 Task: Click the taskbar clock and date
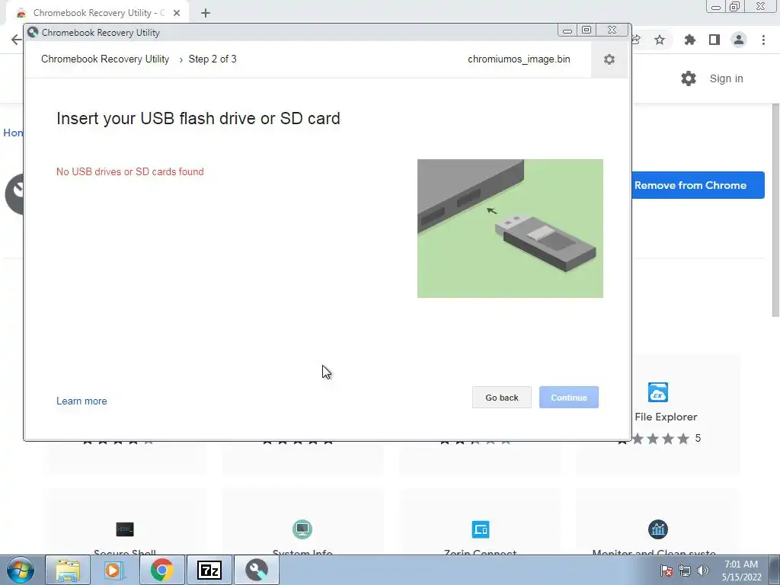coord(741,571)
